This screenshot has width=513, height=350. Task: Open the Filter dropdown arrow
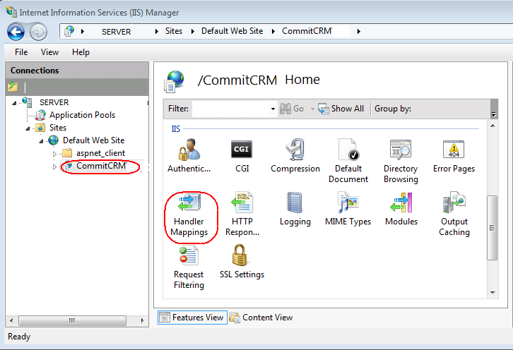coord(273,109)
